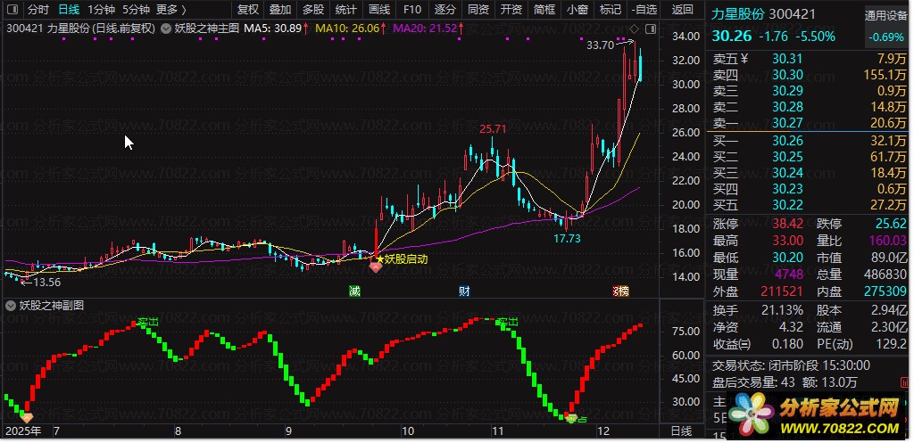
Task: Click the 同资 toolbar button
Action: [478, 9]
